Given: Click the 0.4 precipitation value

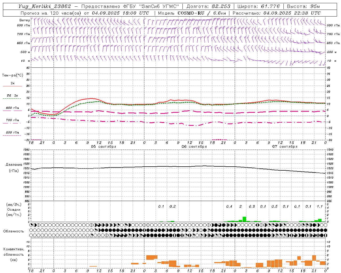Looking at the screenshot, I should click(229, 206).
